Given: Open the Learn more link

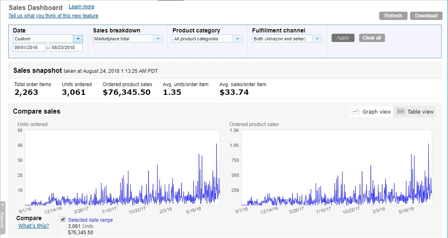Looking at the screenshot, I should click(81, 7).
